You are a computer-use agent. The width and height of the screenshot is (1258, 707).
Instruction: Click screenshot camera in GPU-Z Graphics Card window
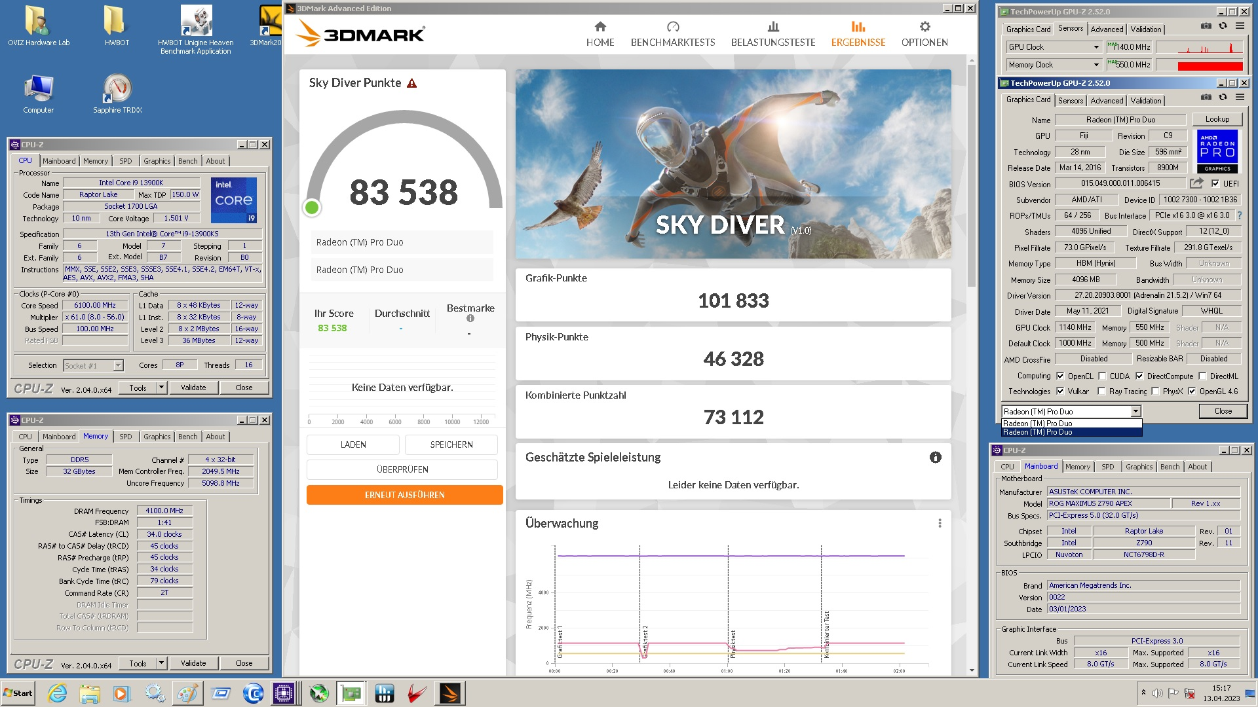click(x=1206, y=97)
